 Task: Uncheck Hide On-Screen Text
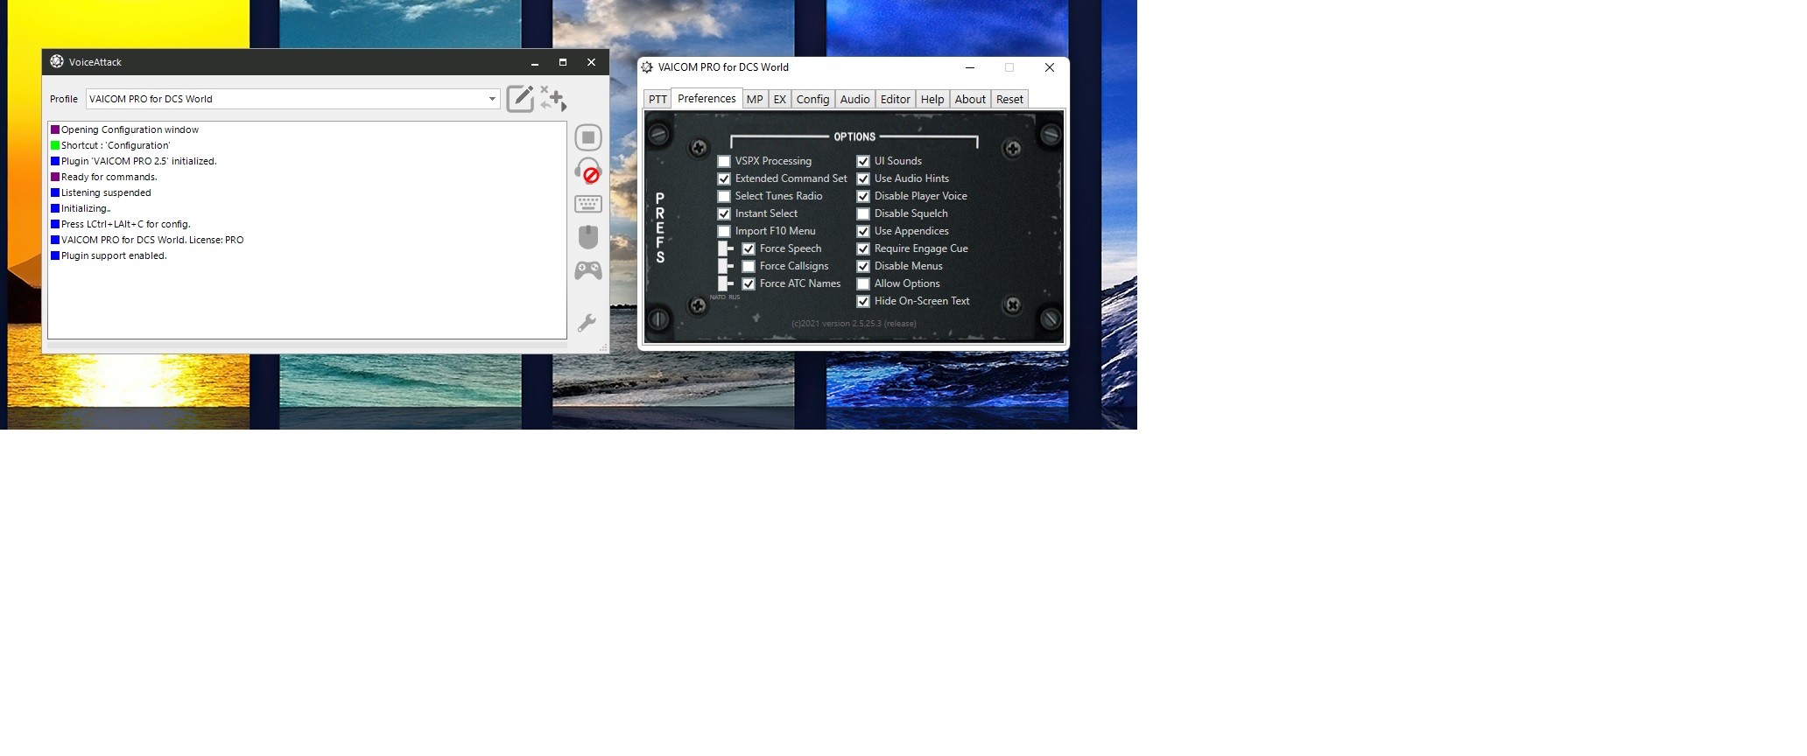tap(863, 301)
